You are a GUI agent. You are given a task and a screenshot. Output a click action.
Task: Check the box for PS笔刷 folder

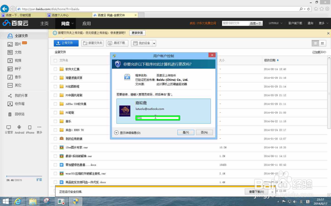pyautogui.click(x=55, y=113)
